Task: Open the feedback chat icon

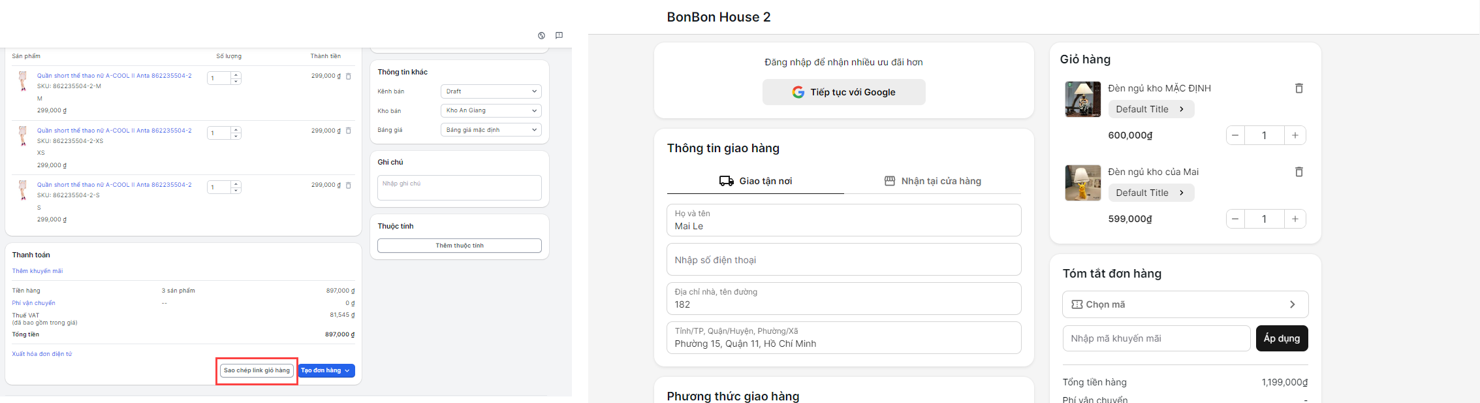Action: (559, 36)
